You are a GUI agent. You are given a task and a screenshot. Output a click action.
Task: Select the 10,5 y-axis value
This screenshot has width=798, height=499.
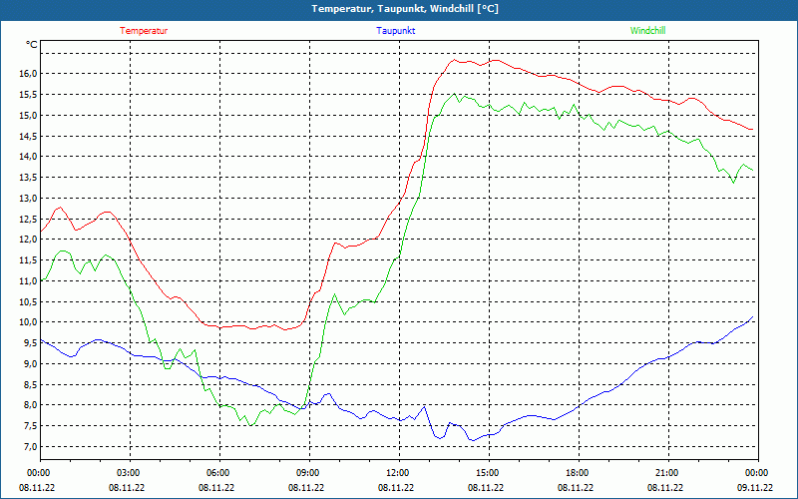(x=28, y=301)
